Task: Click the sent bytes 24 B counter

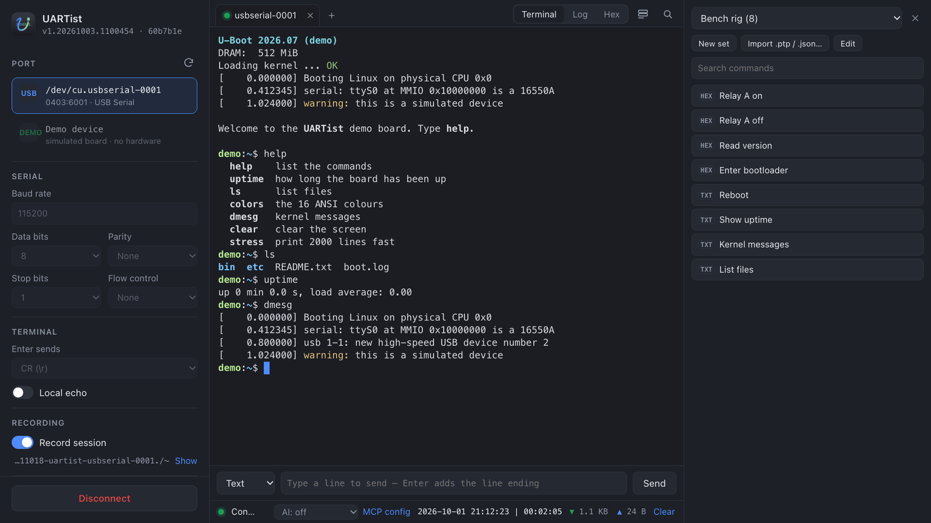Action: pyautogui.click(x=631, y=512)
